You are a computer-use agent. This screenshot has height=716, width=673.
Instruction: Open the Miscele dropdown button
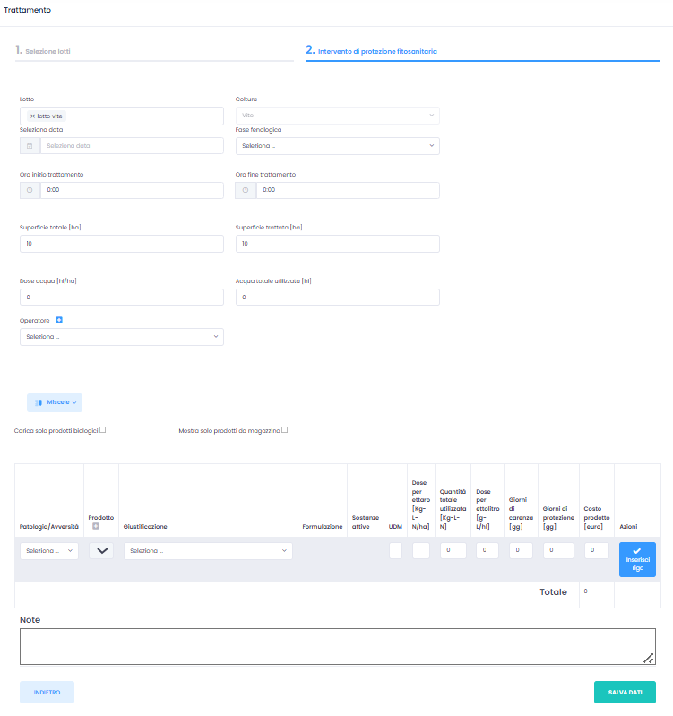55,403
